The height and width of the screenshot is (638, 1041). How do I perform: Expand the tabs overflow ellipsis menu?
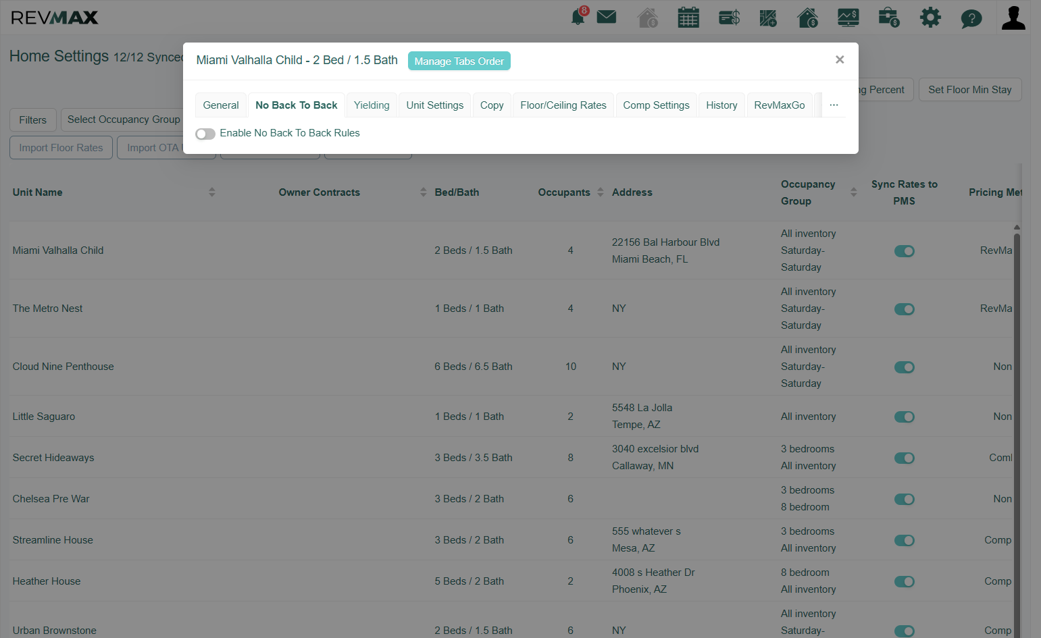point(834,105)
